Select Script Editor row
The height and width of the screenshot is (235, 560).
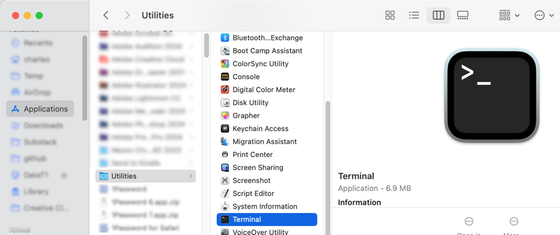pyautogui.click(x=267, y=193)
